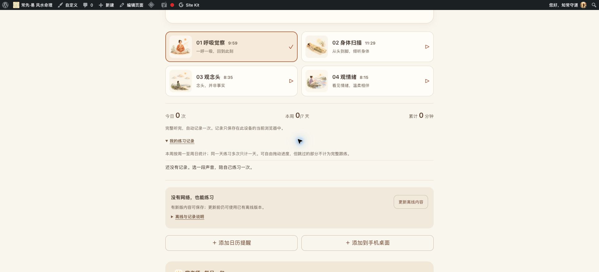Click the text 还没有记录。选一段声音，陪自己练习一次。
Image resolution: width=599 pixels, height=272 pixels.
tap(209, 168)
